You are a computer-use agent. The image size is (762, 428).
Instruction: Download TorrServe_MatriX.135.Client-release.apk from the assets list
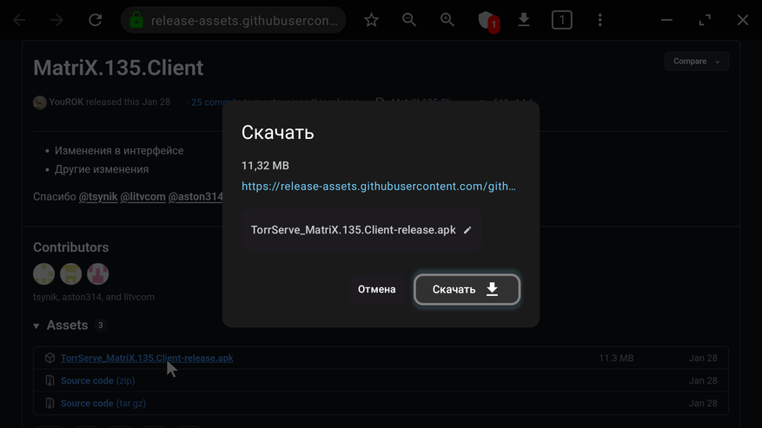pos(147,358)
